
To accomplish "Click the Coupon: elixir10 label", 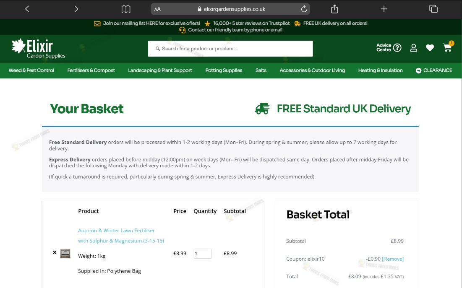I will coord(305,259).
